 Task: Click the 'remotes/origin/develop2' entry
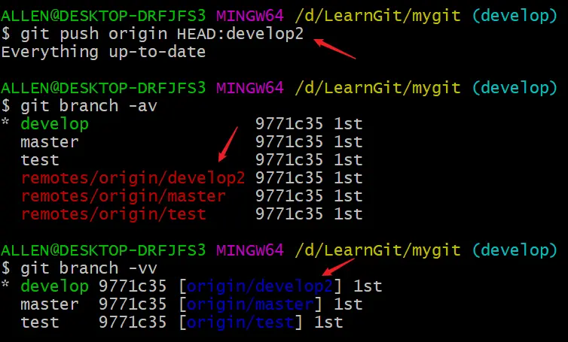(133, 178)
